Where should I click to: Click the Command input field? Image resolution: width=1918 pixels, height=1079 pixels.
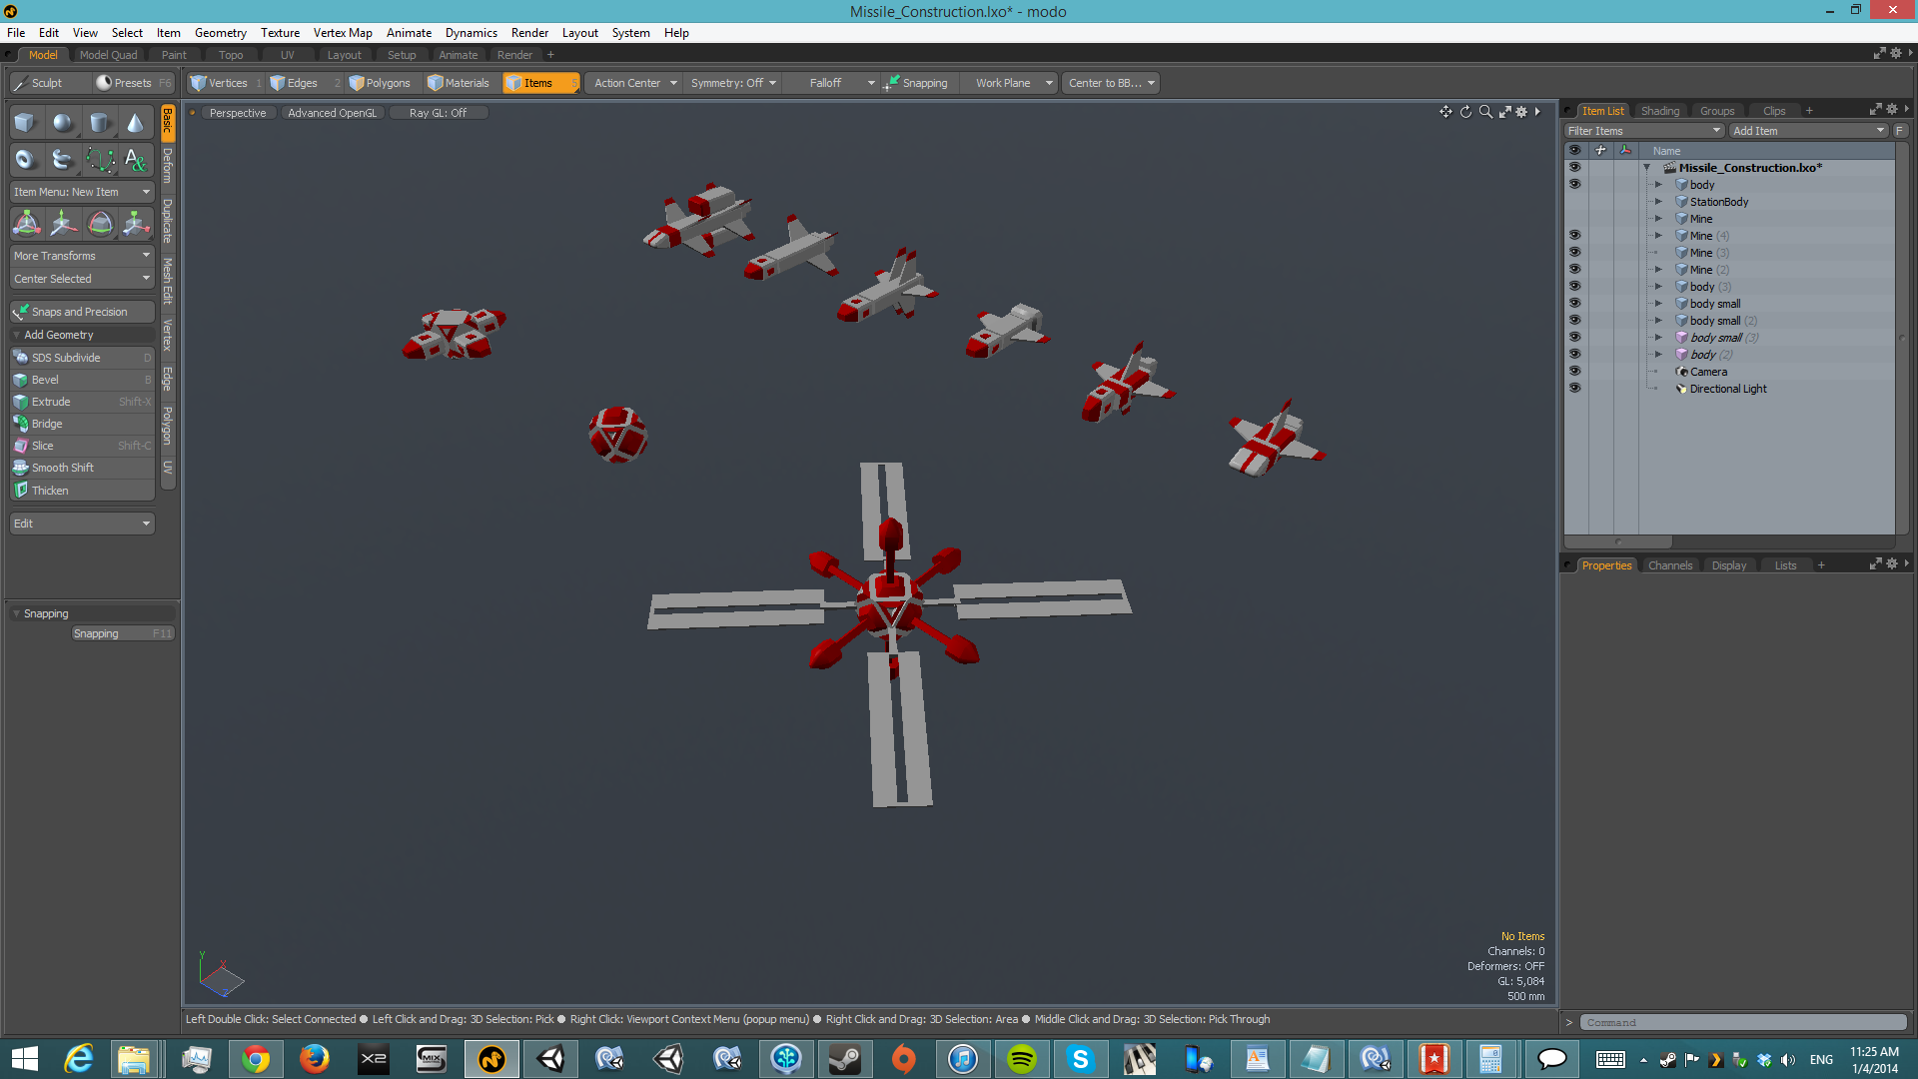tap(1742, 1022)
